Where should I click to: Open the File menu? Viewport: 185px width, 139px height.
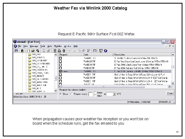(x=19, y=46)
